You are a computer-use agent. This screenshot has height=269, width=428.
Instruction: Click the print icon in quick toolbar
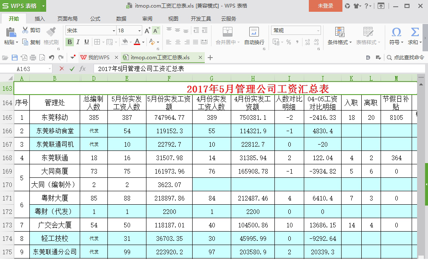(x=33, y=58)
